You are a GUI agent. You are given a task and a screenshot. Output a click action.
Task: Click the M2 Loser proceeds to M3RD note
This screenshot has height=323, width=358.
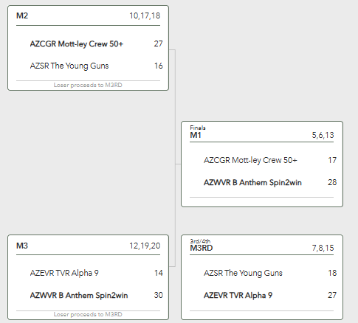88,85
